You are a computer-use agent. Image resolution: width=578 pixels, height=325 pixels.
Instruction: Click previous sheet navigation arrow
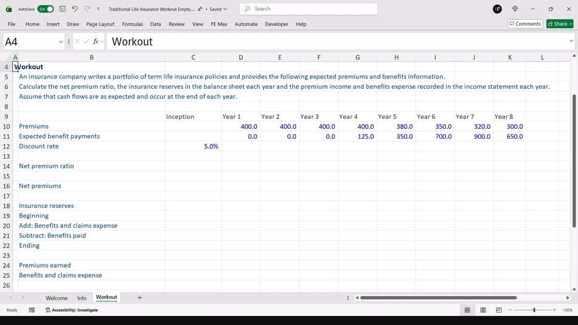tap(12, 298)
